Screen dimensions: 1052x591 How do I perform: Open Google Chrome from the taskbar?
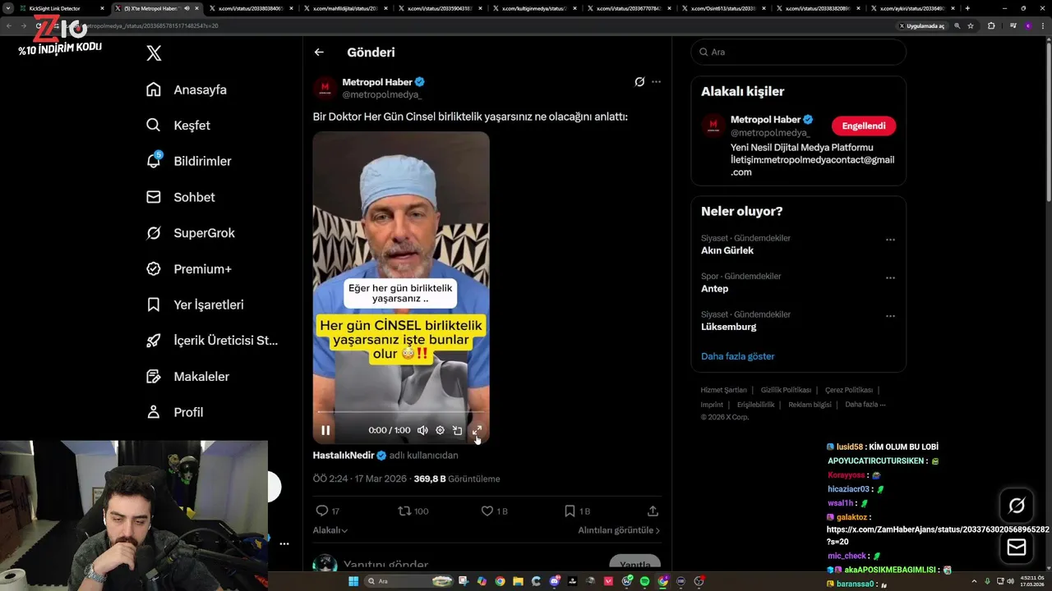click(x=500, y=581)
